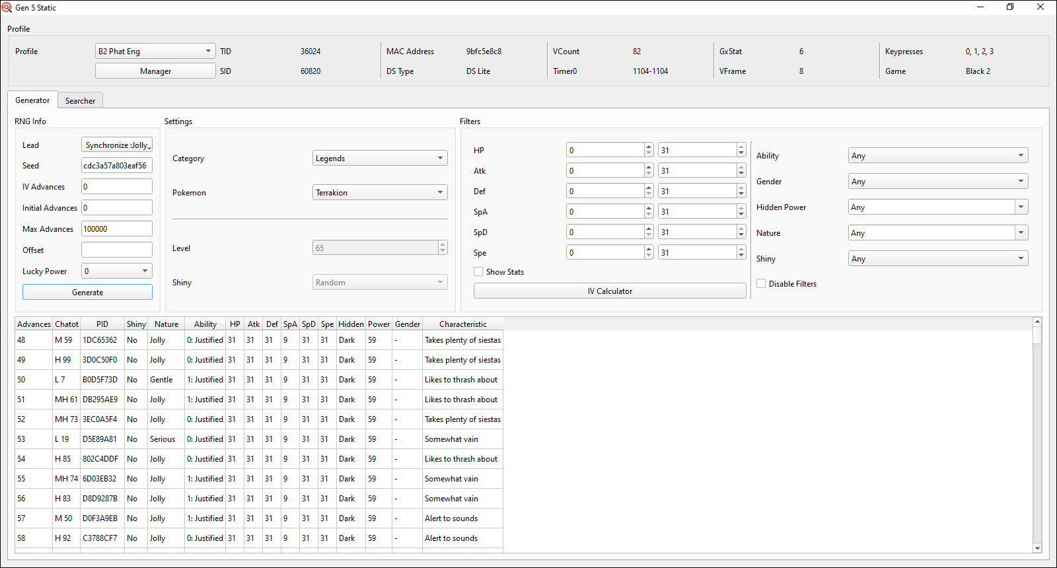Image resolution: width=1057 pixels, height=568 pixels.
Task: Select the Generator tab
Action: pyautogui.click(x=32, y=100)
